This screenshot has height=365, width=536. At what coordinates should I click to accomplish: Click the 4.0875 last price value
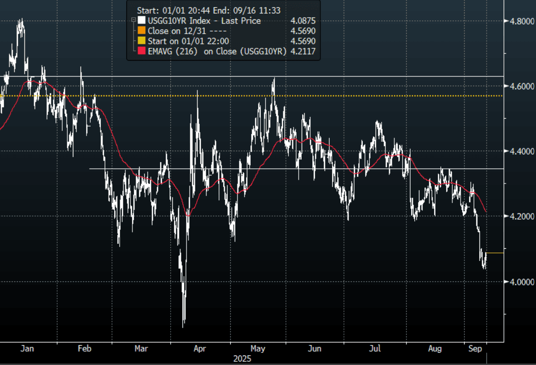[302, 21]
